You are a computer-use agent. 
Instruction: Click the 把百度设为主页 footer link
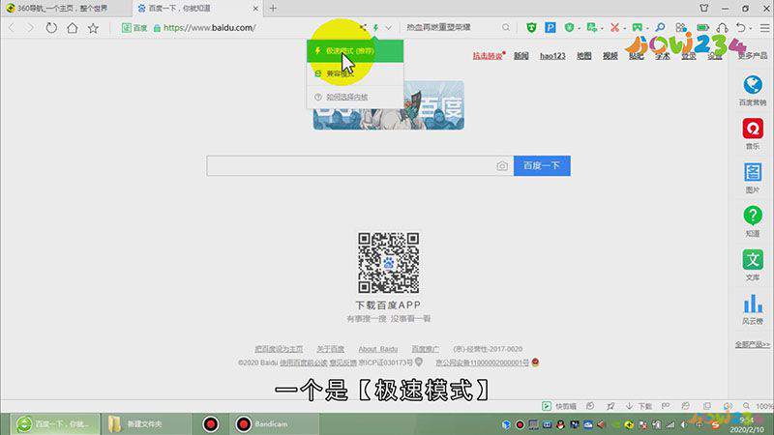[279, 349]
